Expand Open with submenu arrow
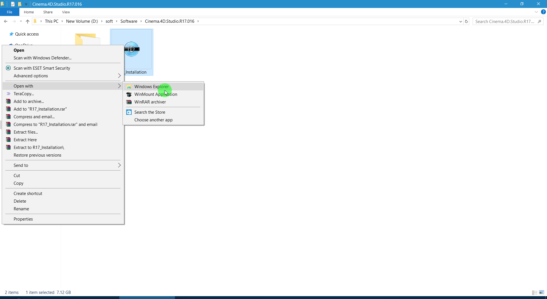547x299 pixels. pos(119,86)
